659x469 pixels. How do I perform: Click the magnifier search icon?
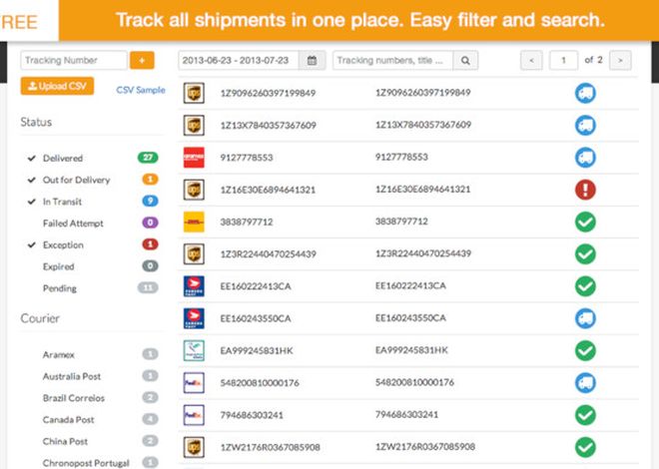(x=465, y=61)
